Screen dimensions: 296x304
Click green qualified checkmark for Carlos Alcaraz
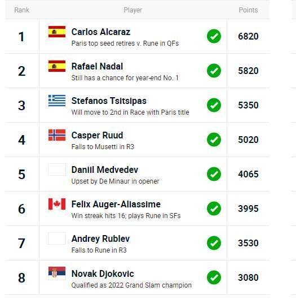pos(214,36)
